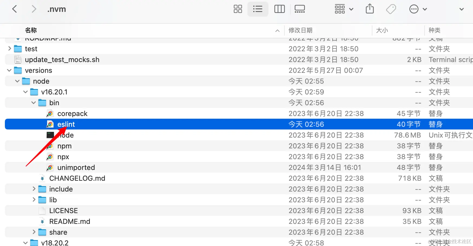
Task: Open the group-by options dropdown
Action: 344,9
